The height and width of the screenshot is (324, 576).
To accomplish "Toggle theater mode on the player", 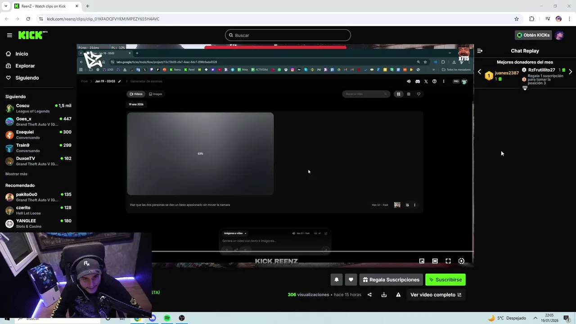I will pyautogui.click(x=435, y=261).
